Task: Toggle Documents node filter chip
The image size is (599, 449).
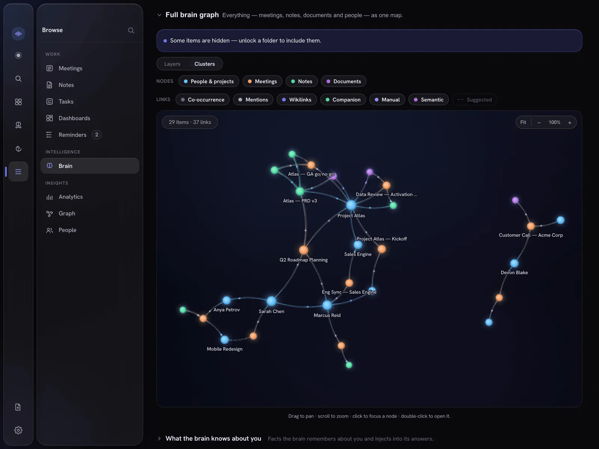Action: click(343, 81)
